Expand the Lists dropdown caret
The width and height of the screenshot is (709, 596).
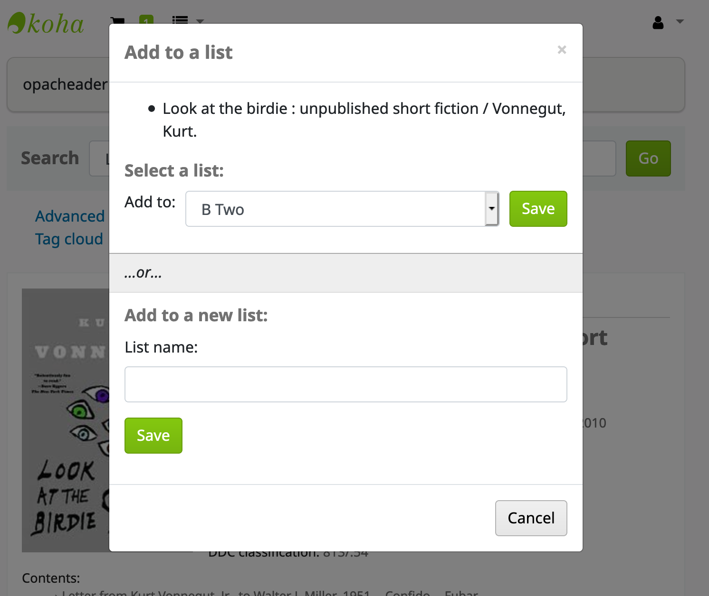[x=200, y=21]
